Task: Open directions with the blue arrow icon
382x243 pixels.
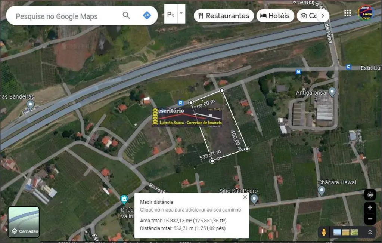Action: 147,15
